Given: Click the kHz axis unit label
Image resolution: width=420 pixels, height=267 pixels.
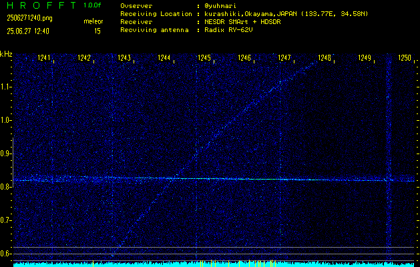Looking at the screenshot, I should coord(6,54).
